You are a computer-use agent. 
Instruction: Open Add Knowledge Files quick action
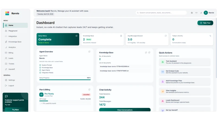point(185,82)
